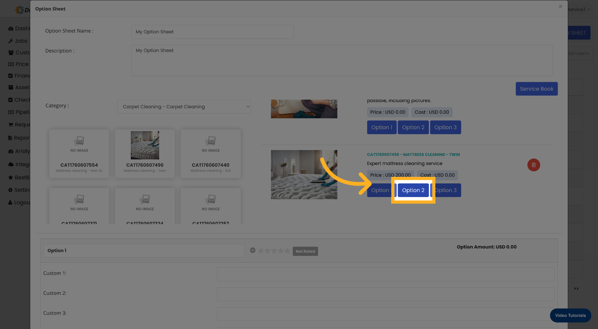The width and height of the screenshot is (598, 329).
Task: Expand the right panel with the double-chevron
Action: pos(576,289)
